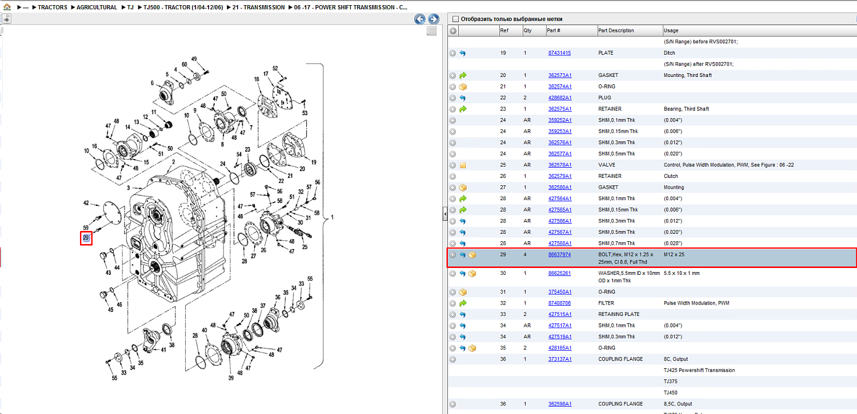Click the plus icon for COUPLING FLANGE 373137A1
857x414 pixels.
pyautogui.click(x=452, y=359)
